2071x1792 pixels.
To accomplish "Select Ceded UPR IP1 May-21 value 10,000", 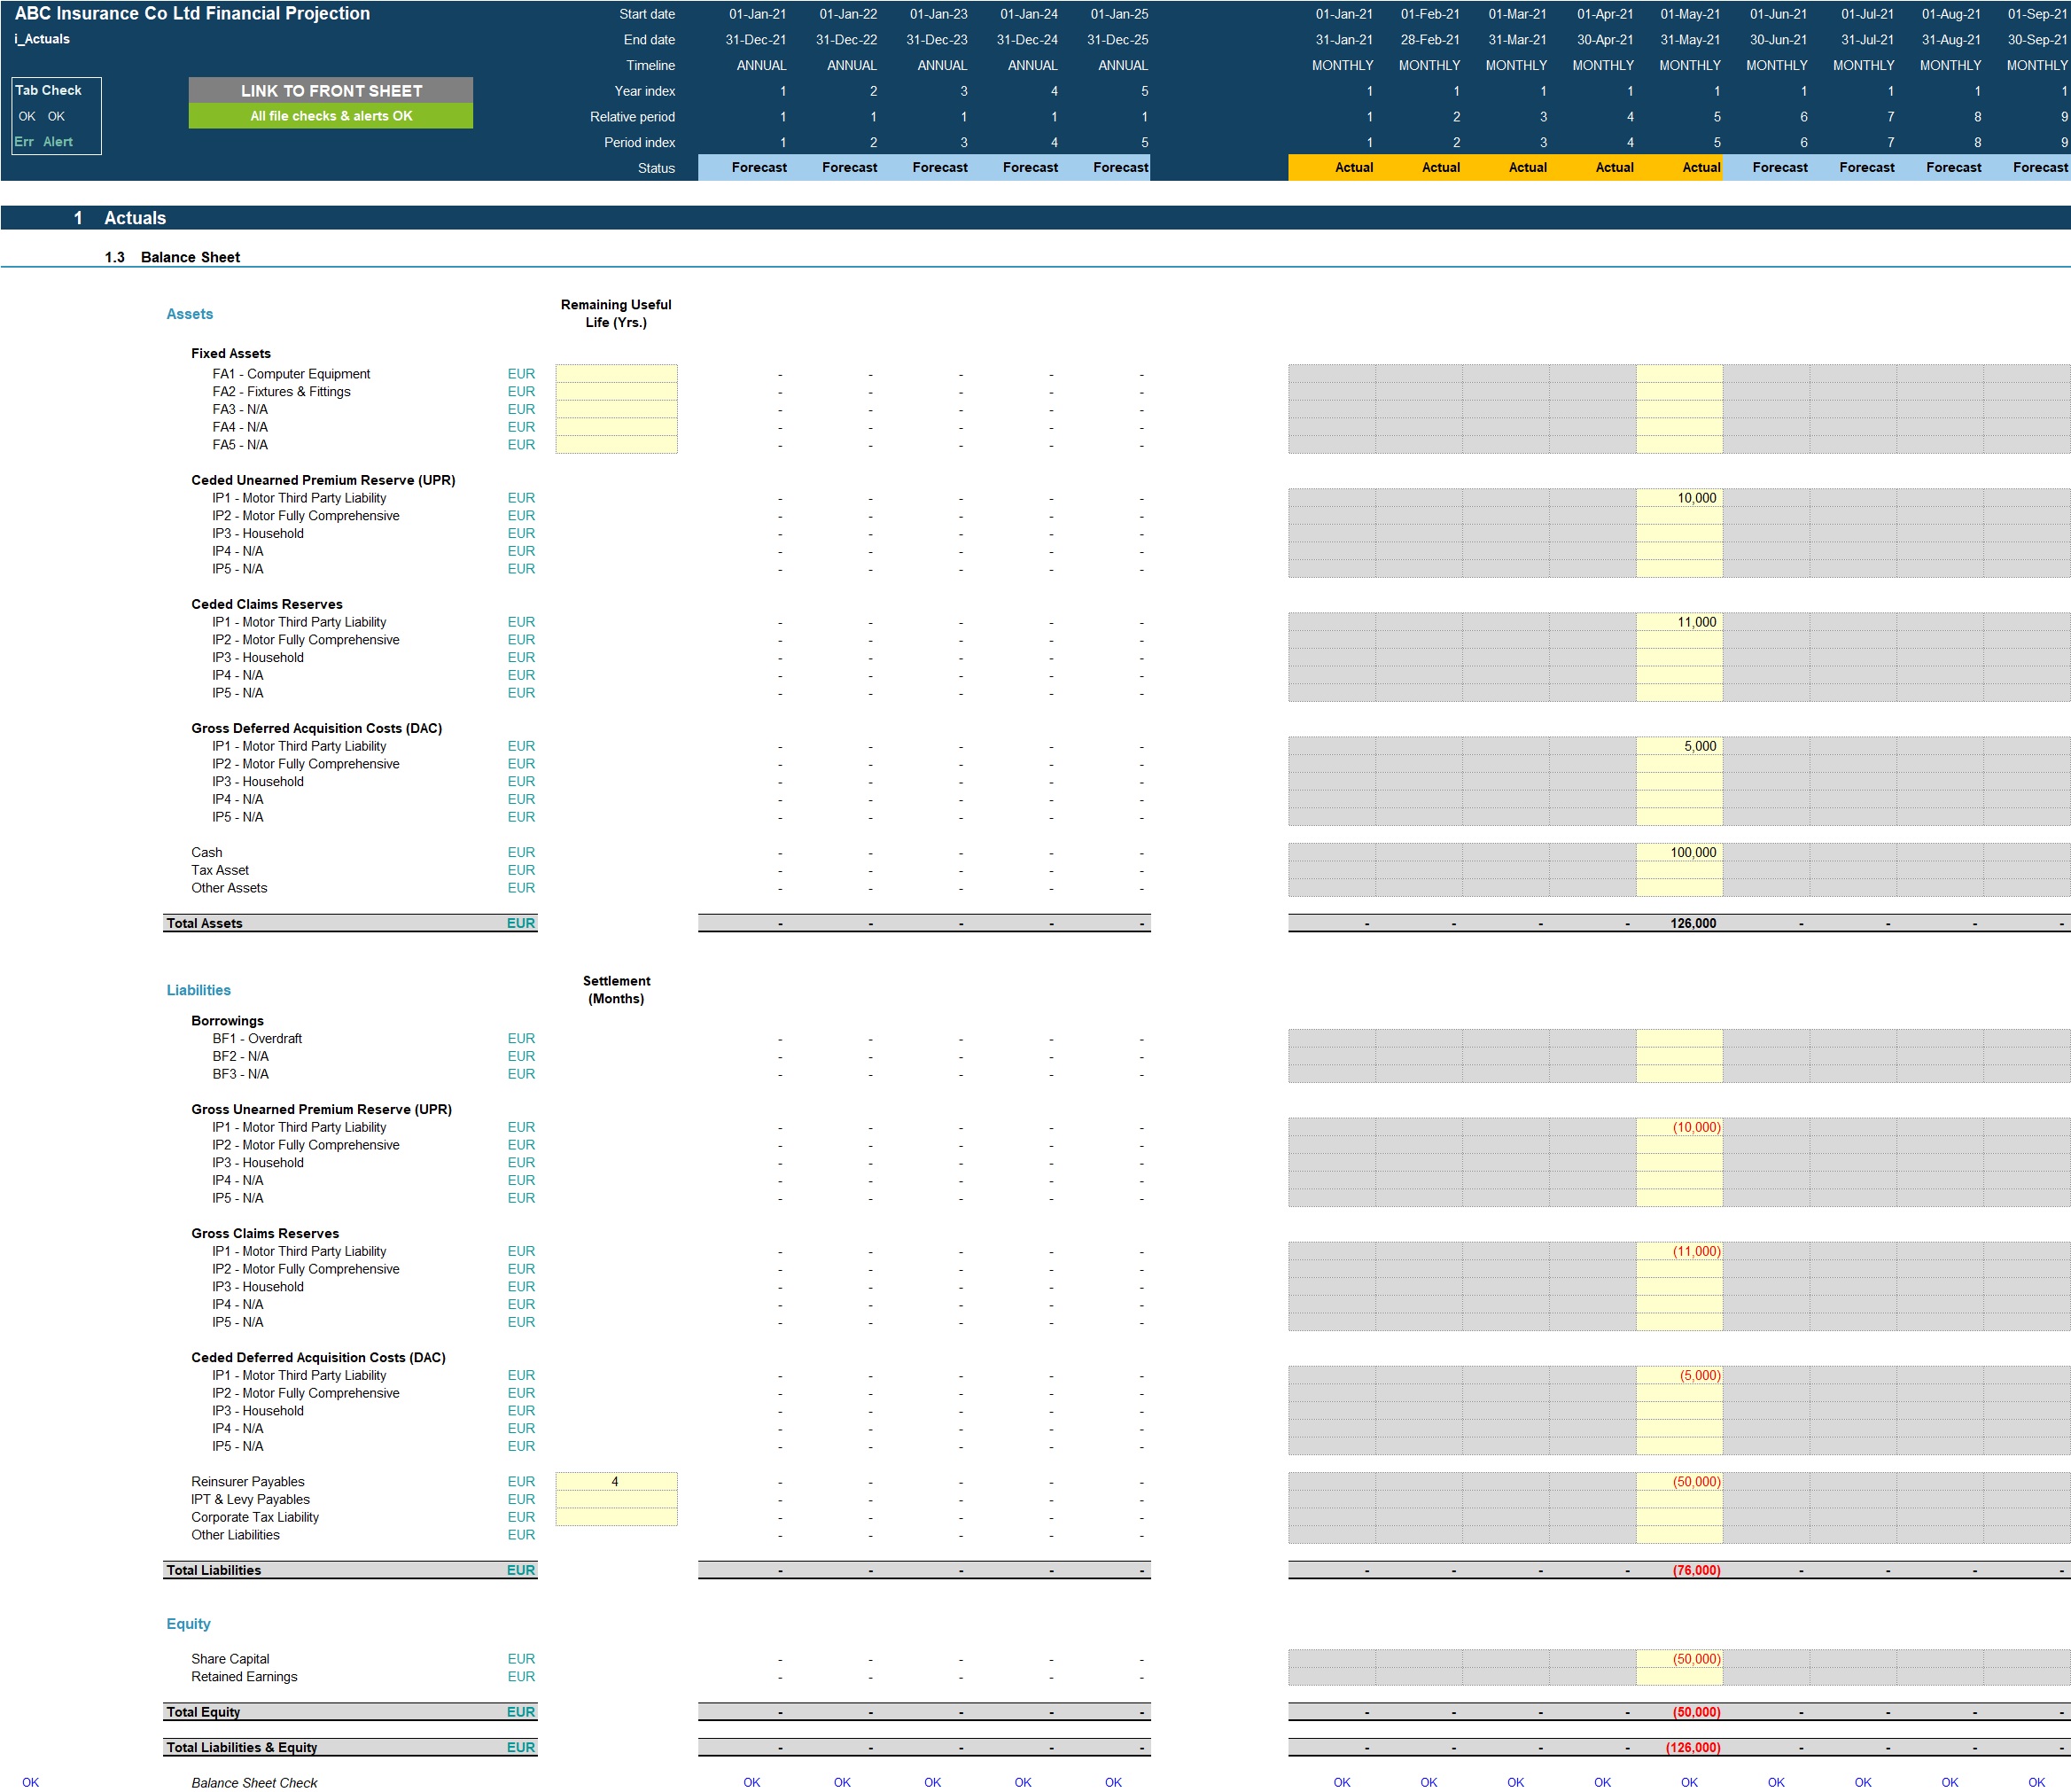I will (x=1679, y=498).
